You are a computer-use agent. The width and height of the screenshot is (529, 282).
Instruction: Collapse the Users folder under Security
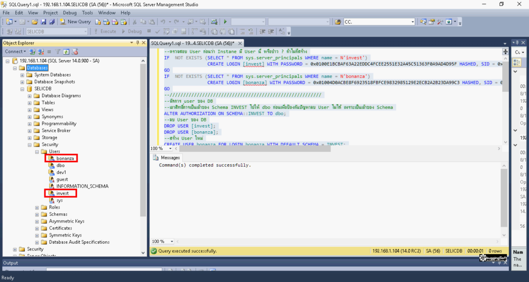coord(37,152)
